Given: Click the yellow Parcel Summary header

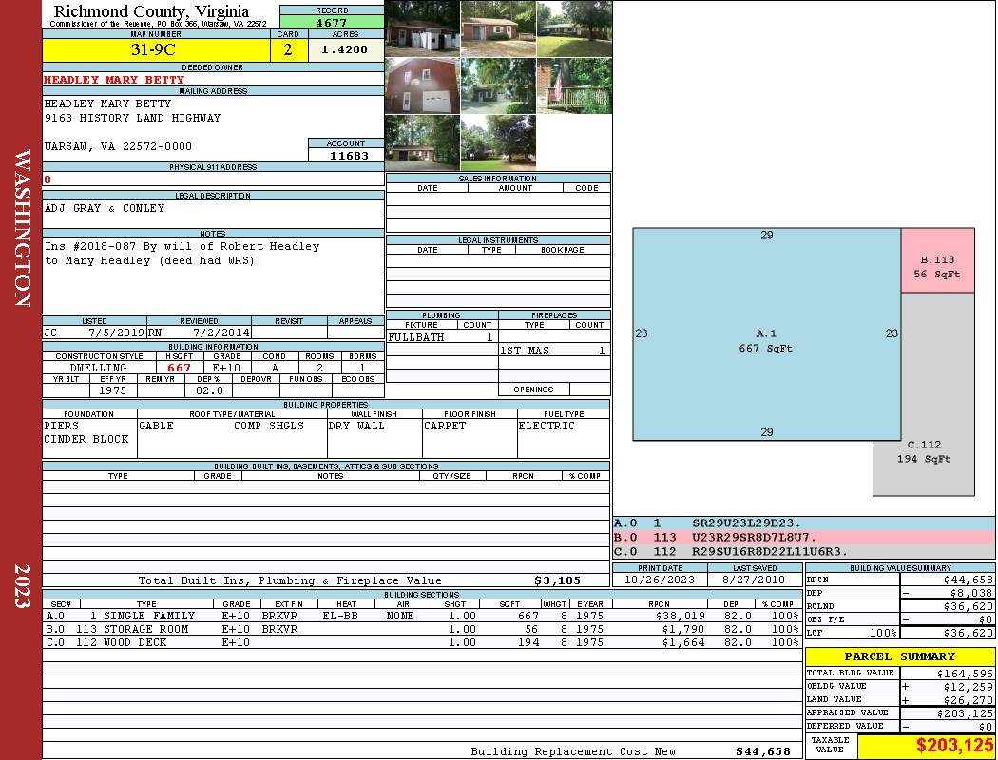Looking at the screenshot, I should click(899, 656).
